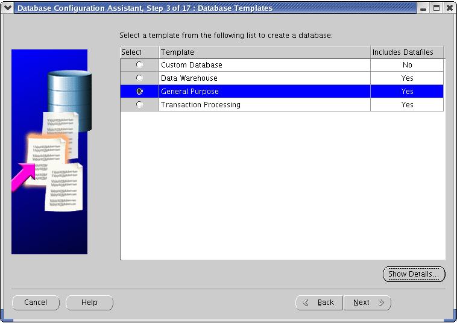The image size is (457, 323).
Task: Cancel the database configuration wizard
Action: tap(36, 303)
